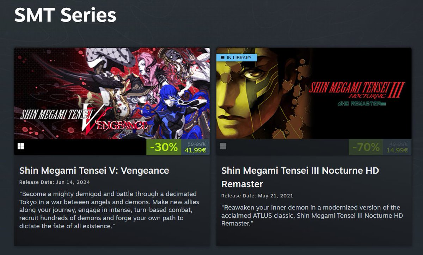The width and height of the screenshot is (423, 255).
Task: Click Release Date May 21, 2021 text
Action: point(257,196)
